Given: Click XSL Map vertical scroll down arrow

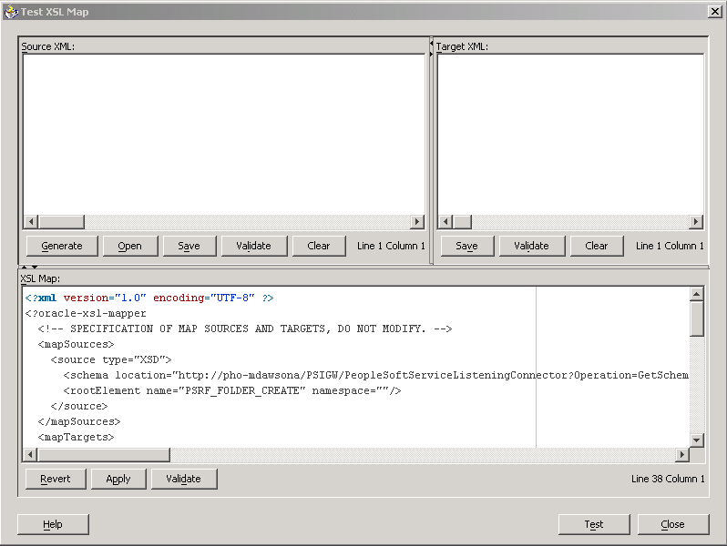Looking at the screenshot, I should tap(696, 440).
